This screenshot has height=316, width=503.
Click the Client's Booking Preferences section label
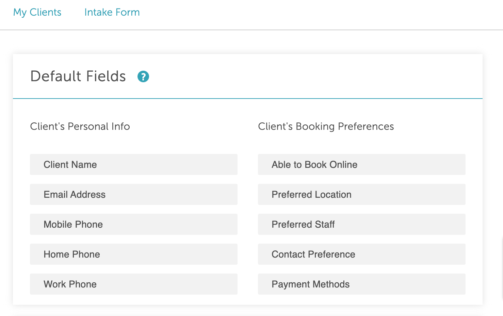[x=326, y=126]
